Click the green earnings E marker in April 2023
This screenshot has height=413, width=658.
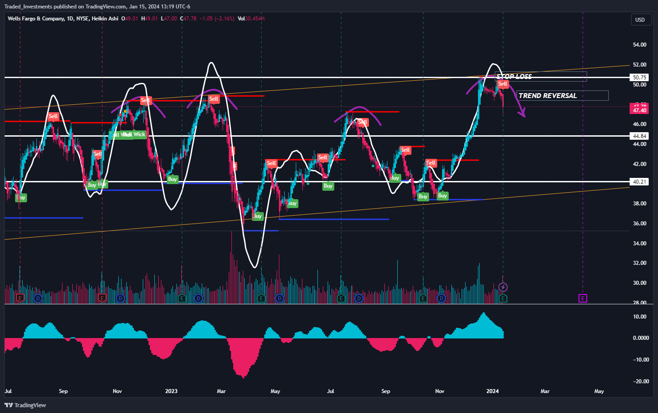click(261, 298)
